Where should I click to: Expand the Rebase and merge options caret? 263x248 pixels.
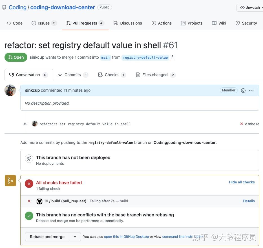coord(75,237)
